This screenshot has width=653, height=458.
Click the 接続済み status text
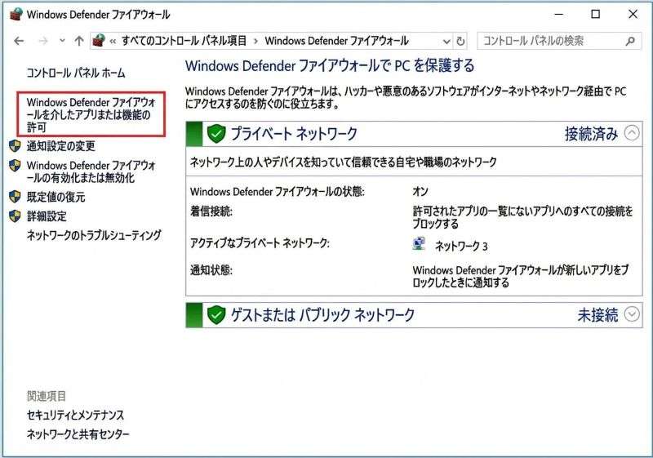click(591, 134)
